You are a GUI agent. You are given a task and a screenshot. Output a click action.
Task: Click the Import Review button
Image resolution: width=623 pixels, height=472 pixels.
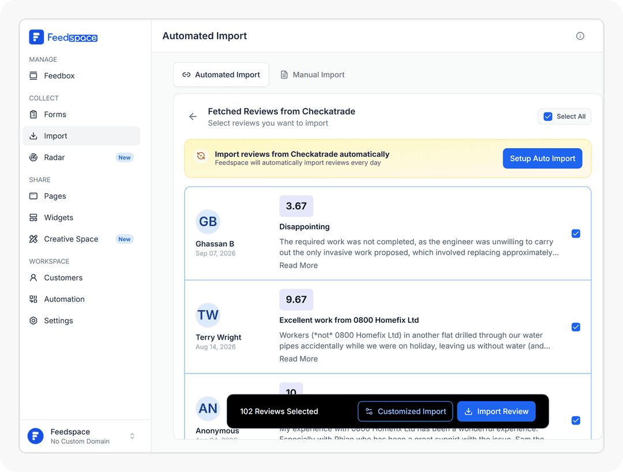(x=496, y=411)
